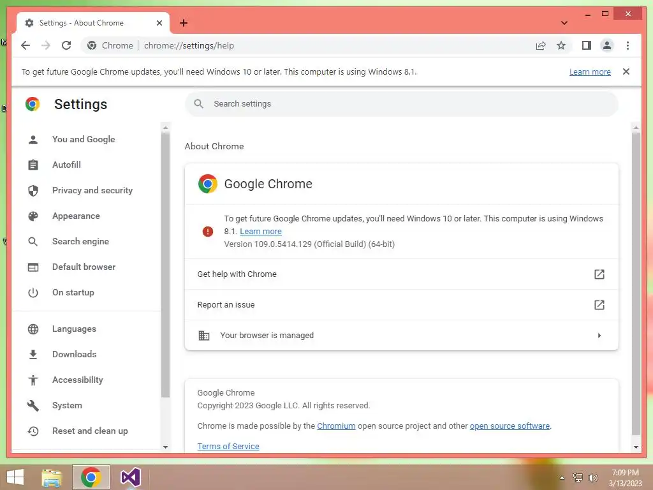This screenshot has height=490, width=653.
Task: Click the sidebar scroll-up arrow
Action: point(165,128)
